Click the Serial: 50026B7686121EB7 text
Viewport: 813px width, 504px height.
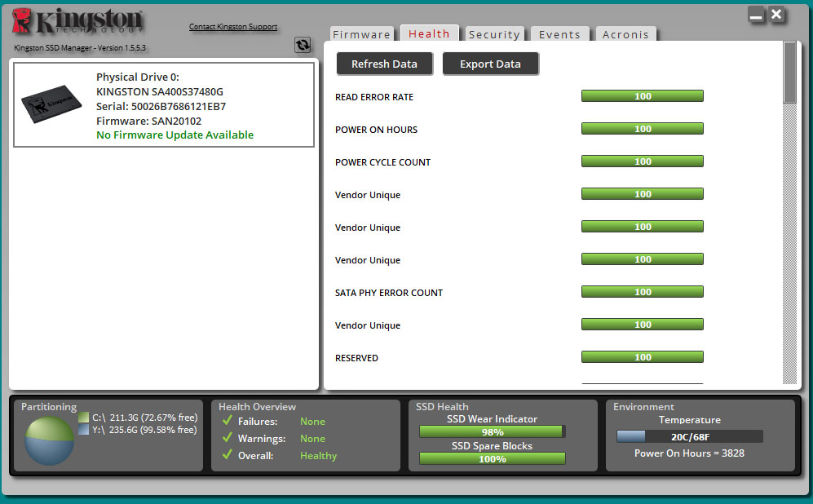pyautogui.click(x=161, y=106)
